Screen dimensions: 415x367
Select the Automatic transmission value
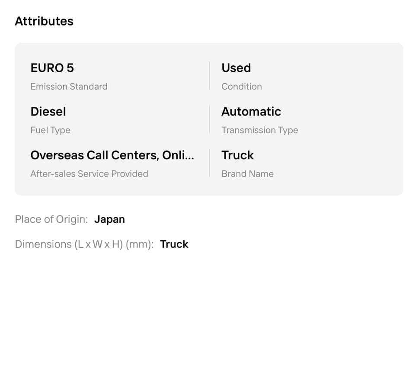pos(251,112)
